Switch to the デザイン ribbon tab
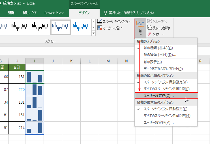The height and width of the screenshot is (144, 210). click(84, 13)
